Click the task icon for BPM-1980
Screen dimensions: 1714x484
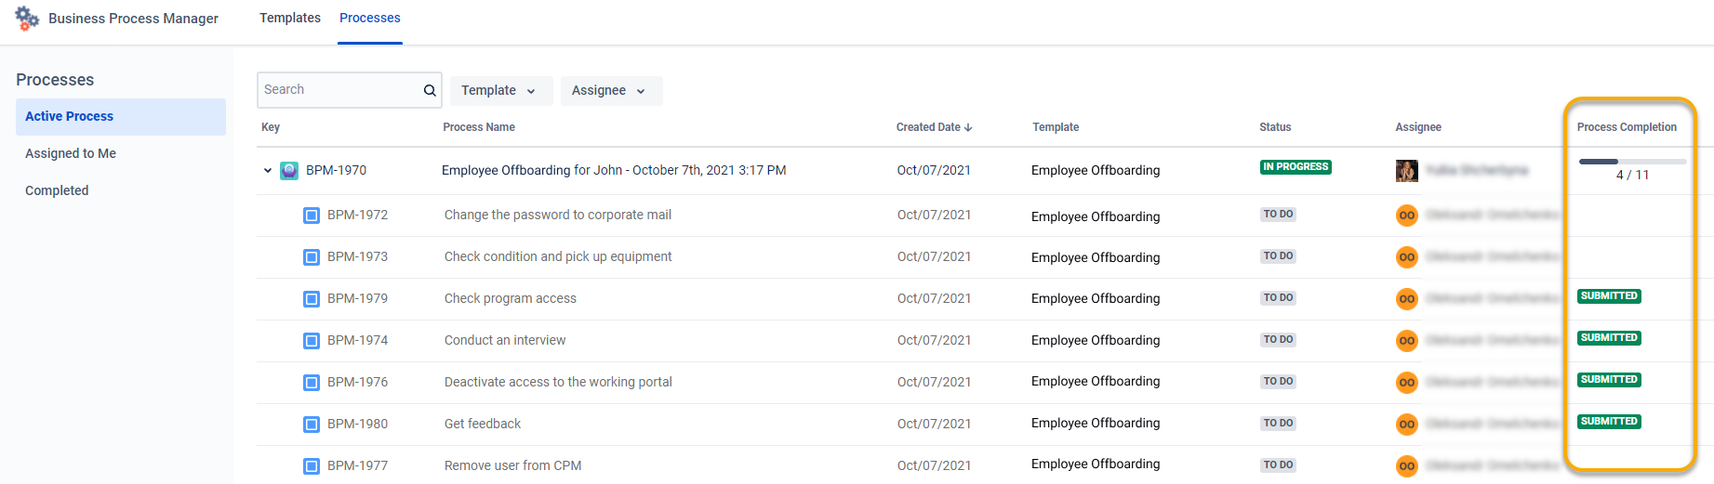pos(312,425)
